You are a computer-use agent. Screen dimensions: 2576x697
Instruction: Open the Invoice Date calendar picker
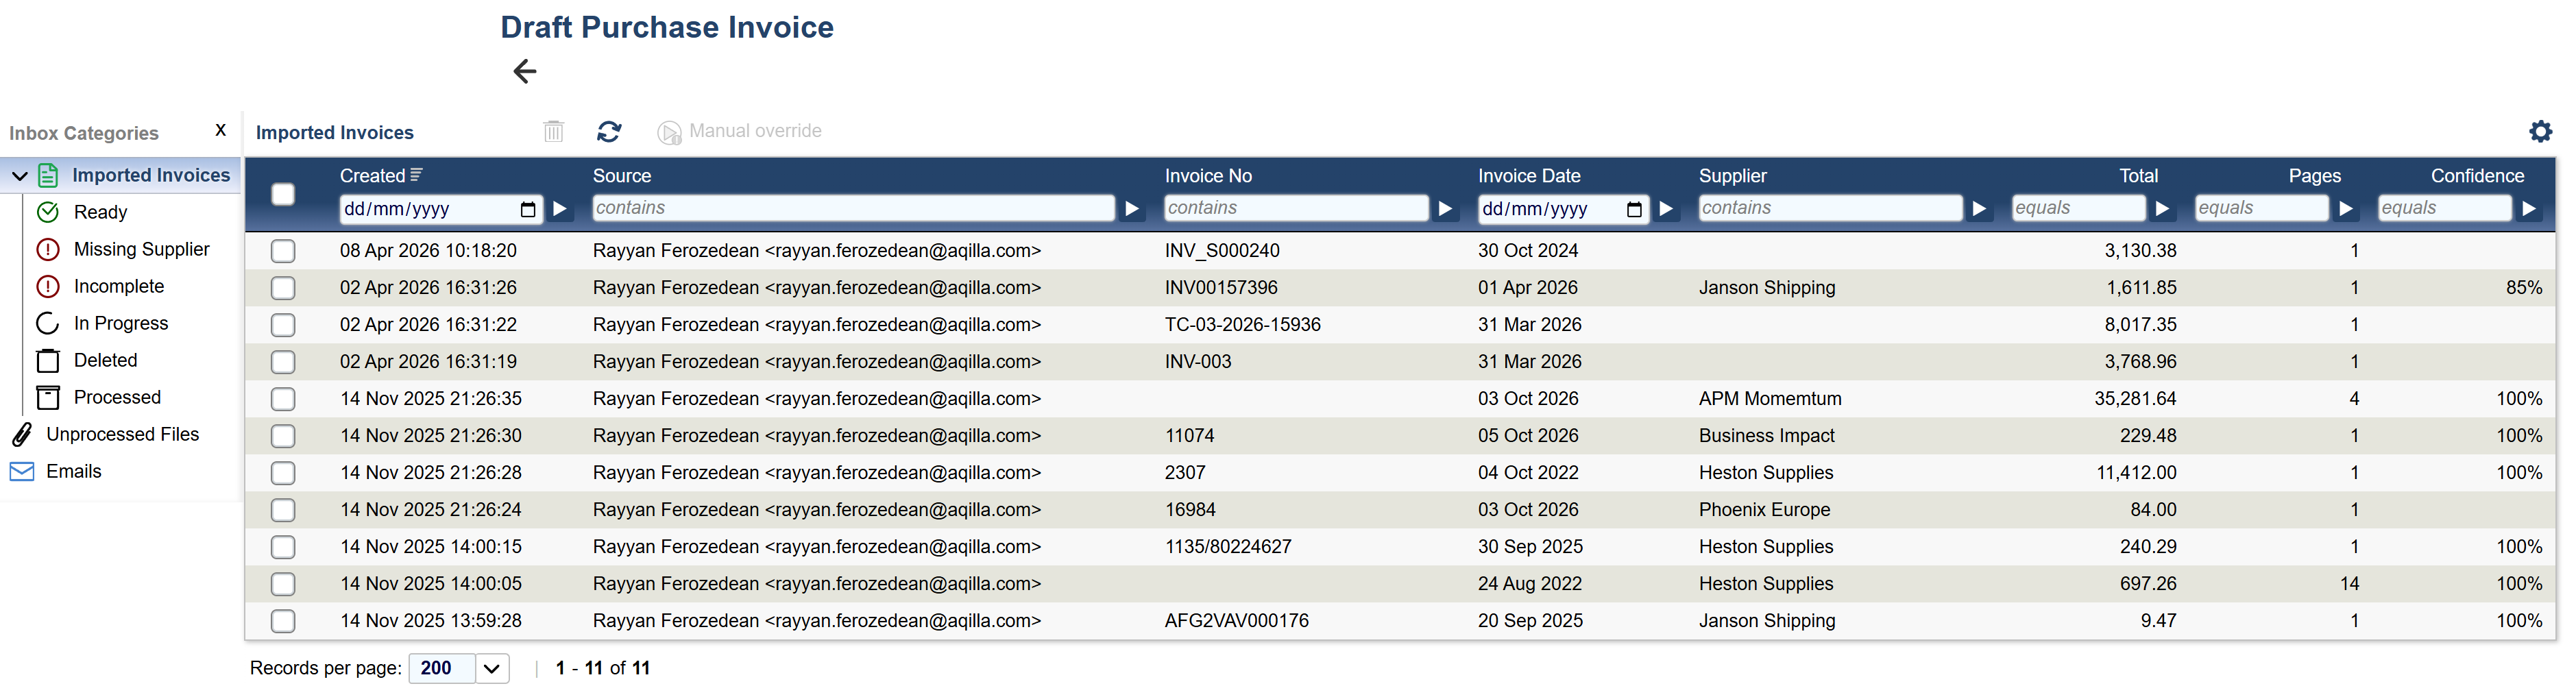pyautogui.click(x=1634, y=209)
